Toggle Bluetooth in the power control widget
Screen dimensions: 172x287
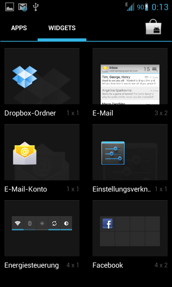tap(30, 223)
